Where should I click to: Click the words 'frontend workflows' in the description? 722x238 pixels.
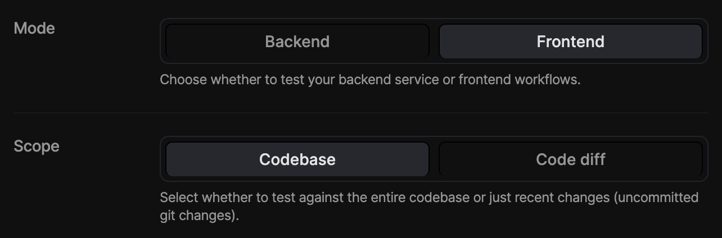coord(518,80)
